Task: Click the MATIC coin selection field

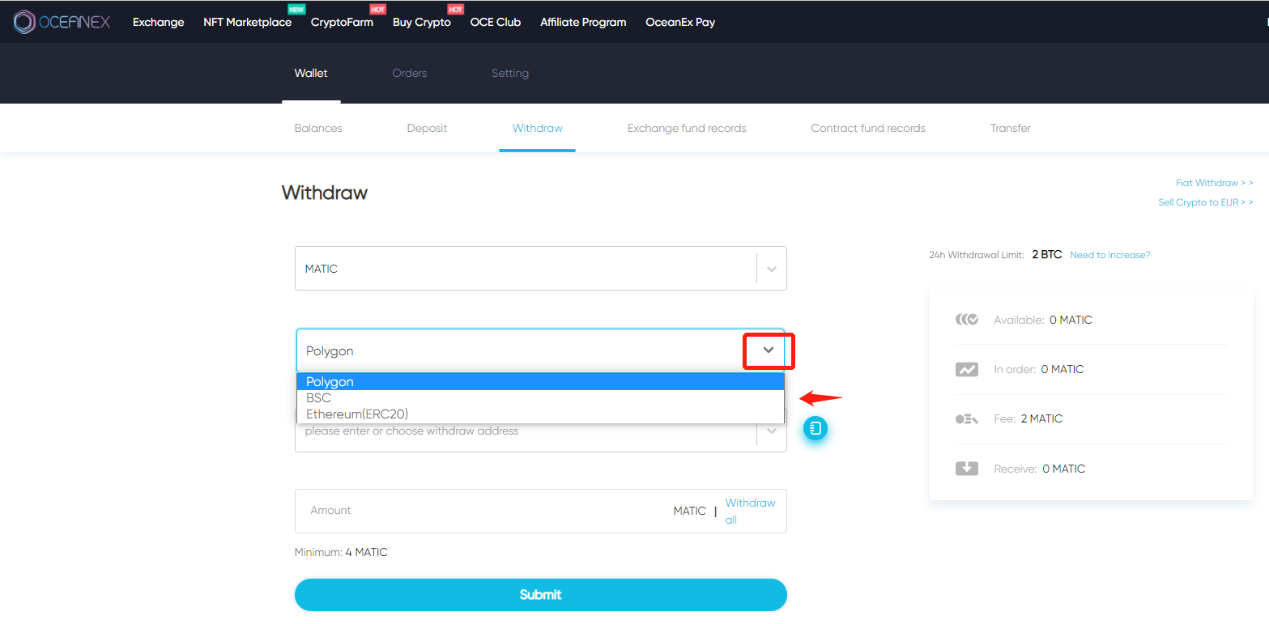Action: tap(541, 269)
